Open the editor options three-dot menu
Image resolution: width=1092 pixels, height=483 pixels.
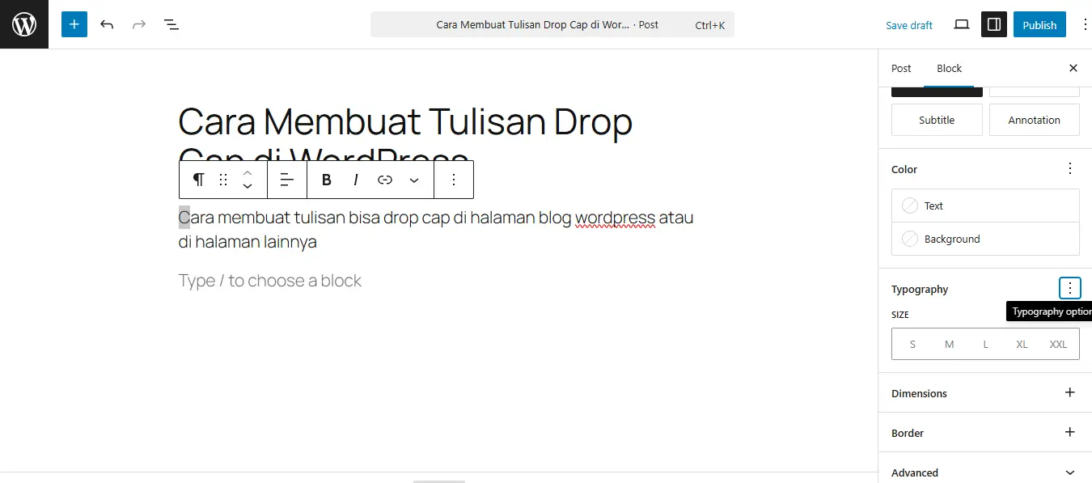click(1083, 24)
